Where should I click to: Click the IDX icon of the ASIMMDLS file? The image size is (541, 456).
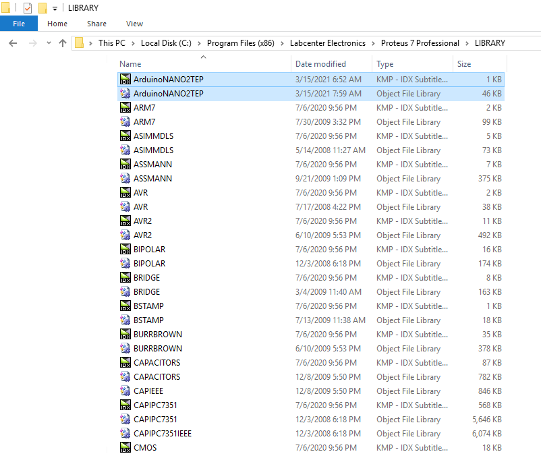[125, 136]
